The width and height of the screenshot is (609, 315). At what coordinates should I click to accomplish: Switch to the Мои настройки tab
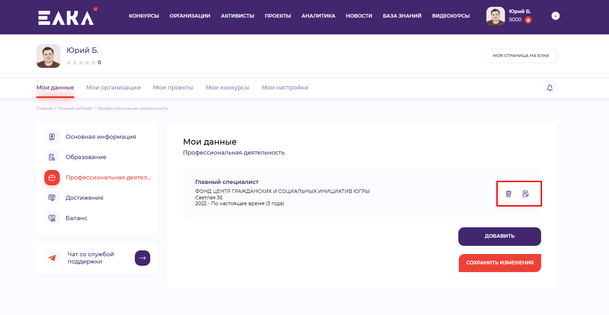tap(285, 88)
